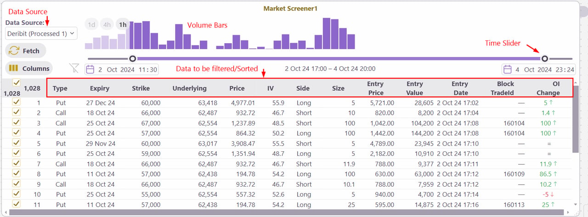Click the entry value cell 7,959

pos(425,183)
